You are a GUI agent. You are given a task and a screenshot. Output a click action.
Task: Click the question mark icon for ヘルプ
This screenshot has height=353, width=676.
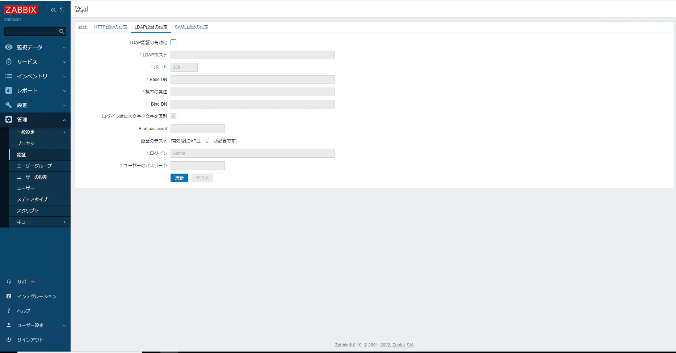click(9, 311)
